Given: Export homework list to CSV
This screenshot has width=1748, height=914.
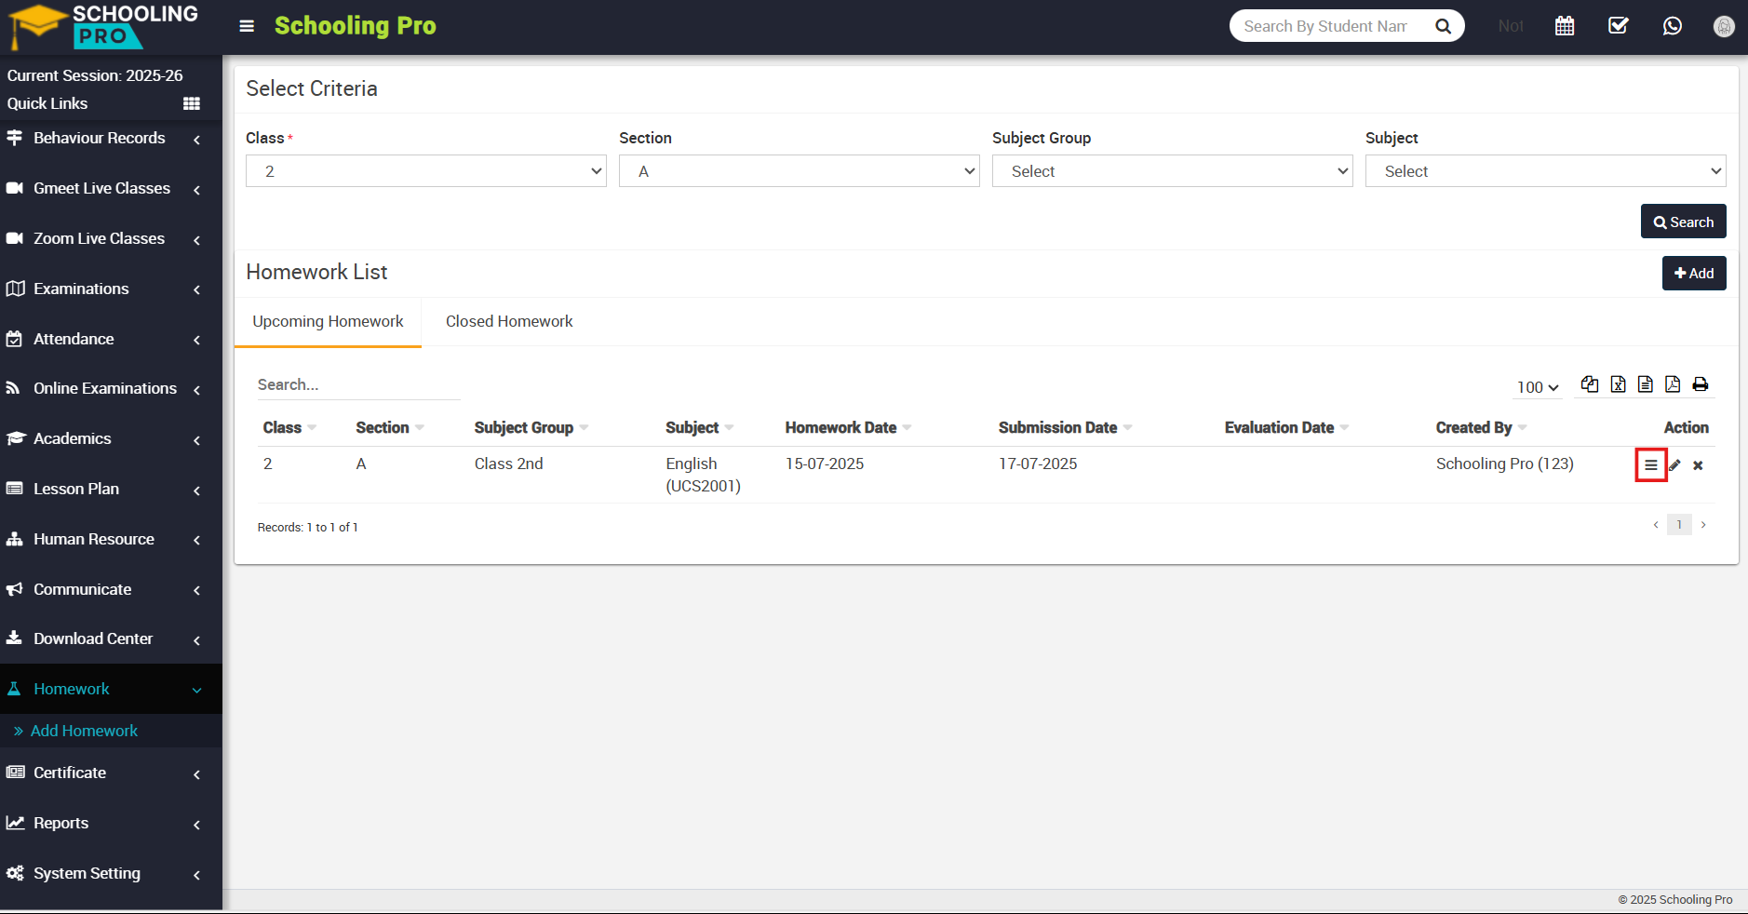Looking at the screenshot, I should 1646,384.
